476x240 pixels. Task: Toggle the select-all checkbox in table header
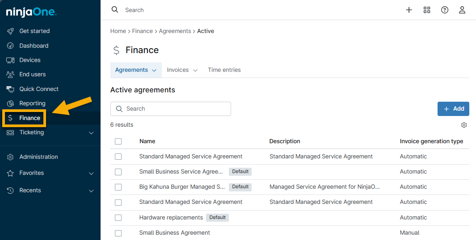(x=118, y=141)
